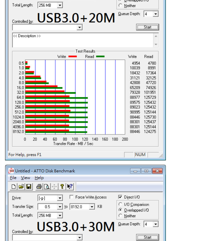Maximize the ATTO Disk Benchmark window

[146, 171]
